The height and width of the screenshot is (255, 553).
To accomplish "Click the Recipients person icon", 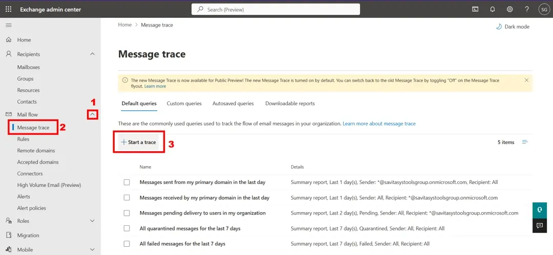I will [9, 54].
